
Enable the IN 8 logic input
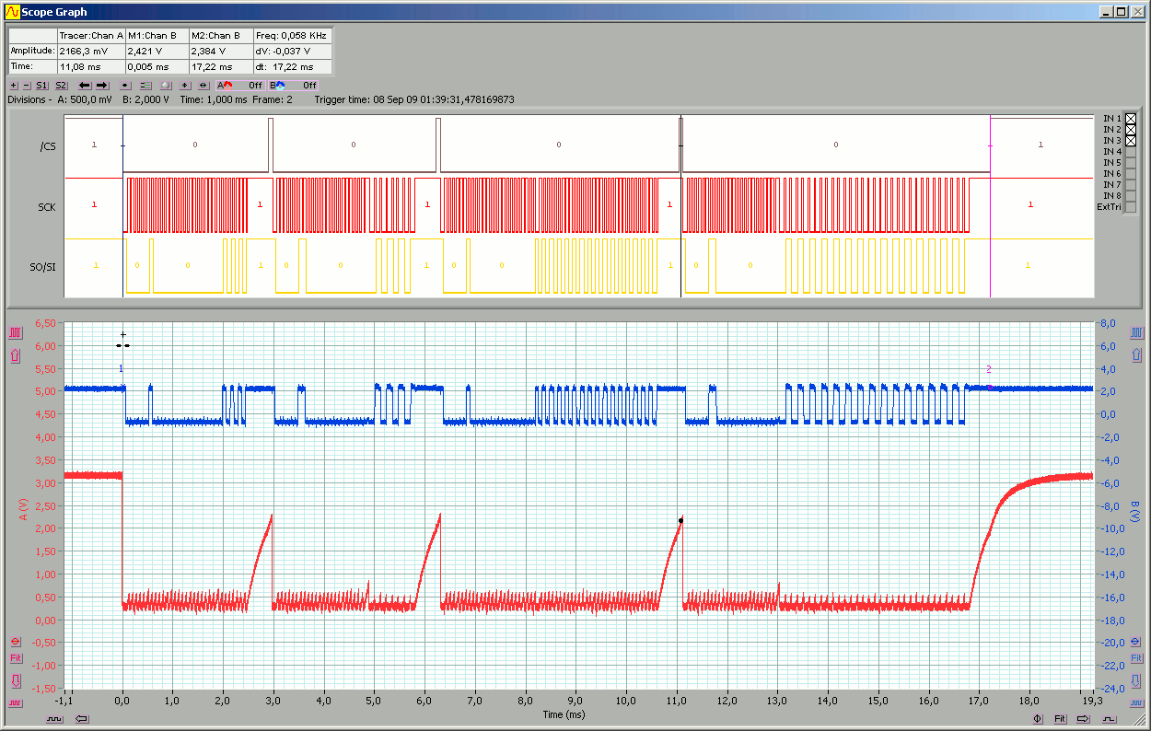(1131, 196)
